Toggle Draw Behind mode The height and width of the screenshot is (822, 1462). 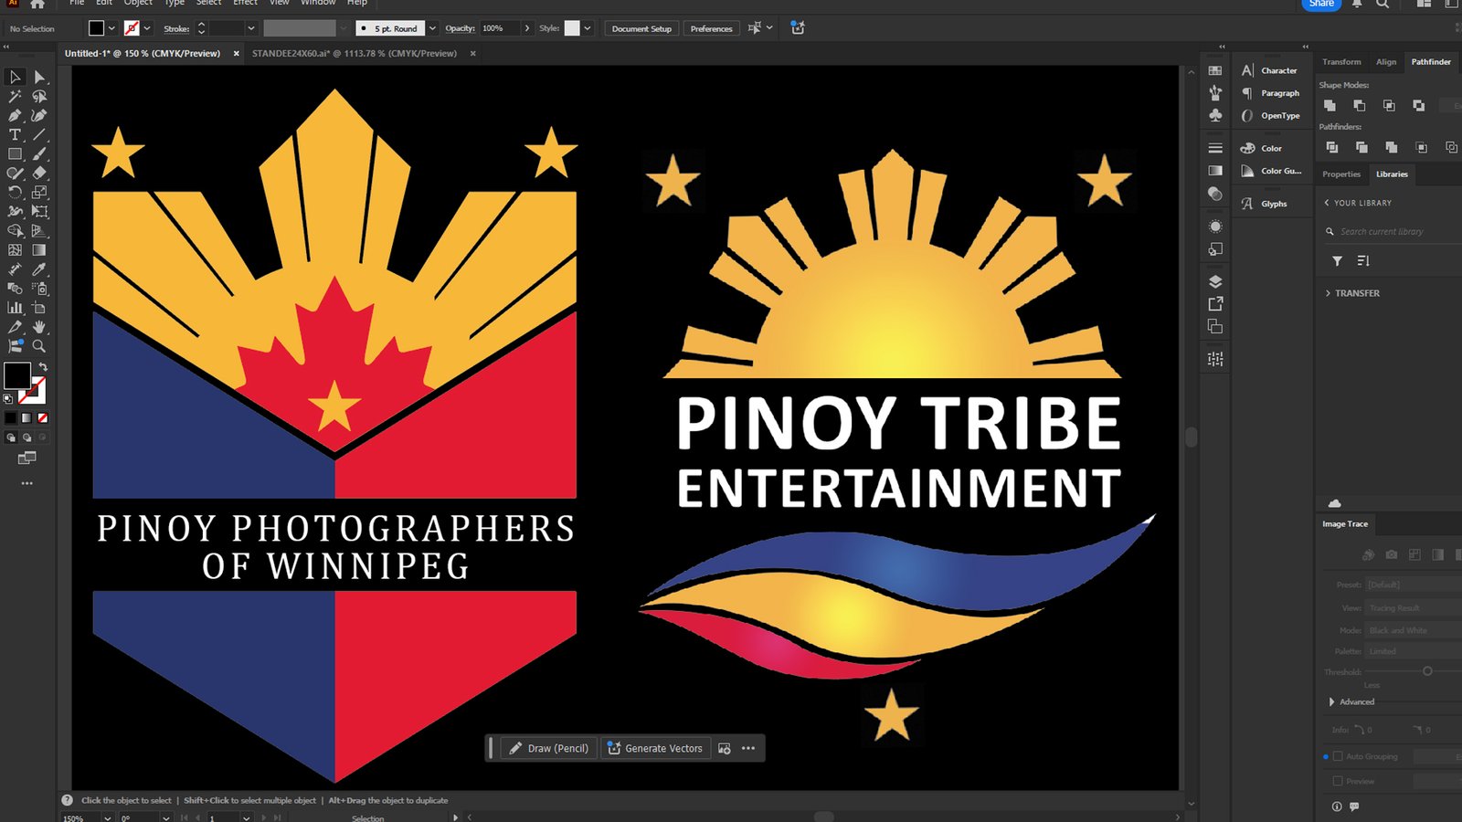(26, 437)
